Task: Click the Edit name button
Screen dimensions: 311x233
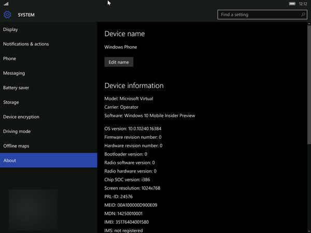Action: click(x=119, y=62)
